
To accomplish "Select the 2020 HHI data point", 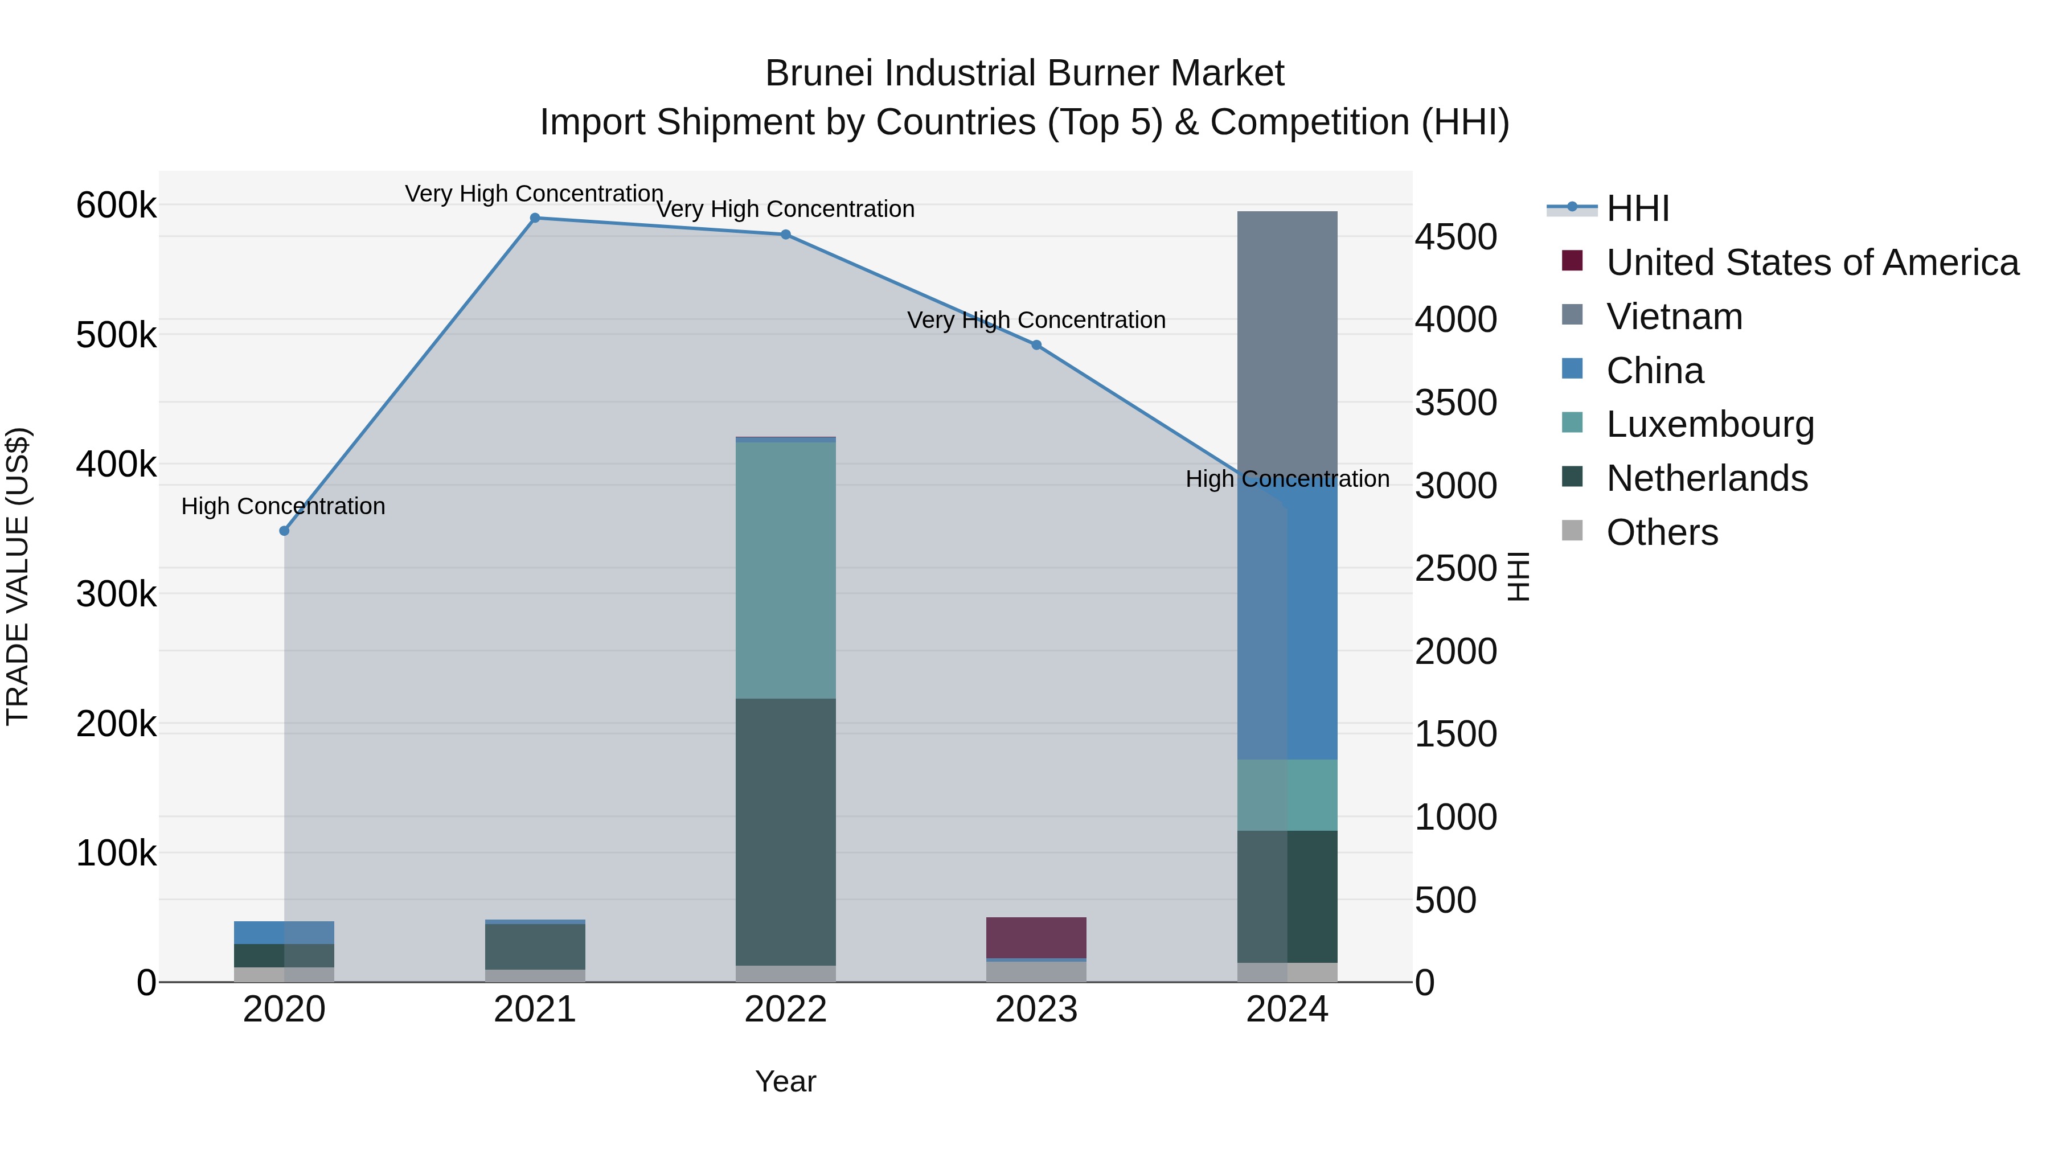I will tap(284, 531).
